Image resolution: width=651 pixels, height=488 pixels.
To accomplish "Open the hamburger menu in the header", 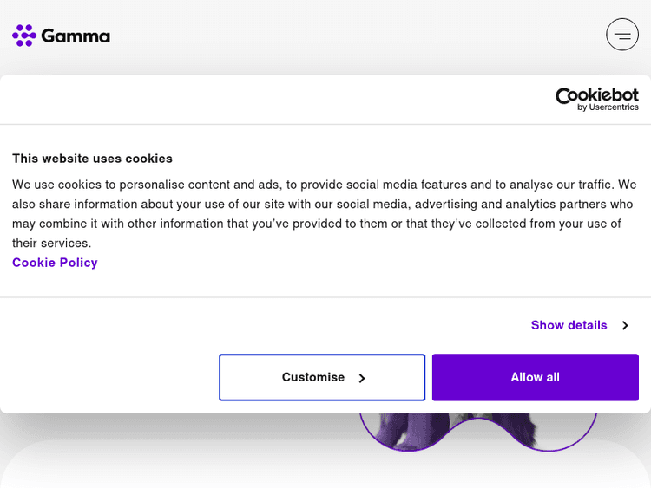I will pos(621,35).
